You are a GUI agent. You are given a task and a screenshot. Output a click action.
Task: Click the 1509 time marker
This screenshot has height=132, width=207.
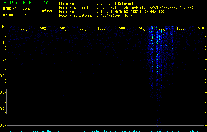tap(180, 28)
